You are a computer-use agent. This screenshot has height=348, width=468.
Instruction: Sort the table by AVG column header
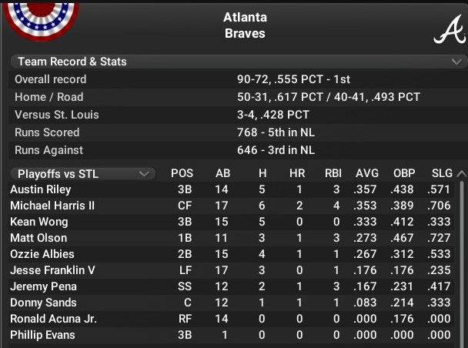tap(367, 173)
